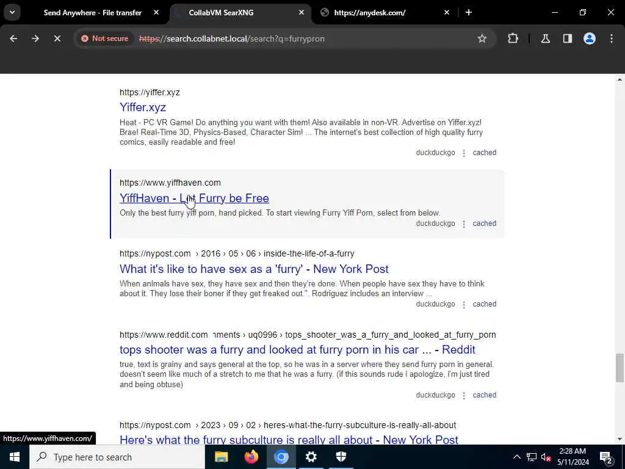This screenshot has width=625, height=469.
Task: Open options dots on 'What it's like' New York Post result
Action: tap(464, 305)
